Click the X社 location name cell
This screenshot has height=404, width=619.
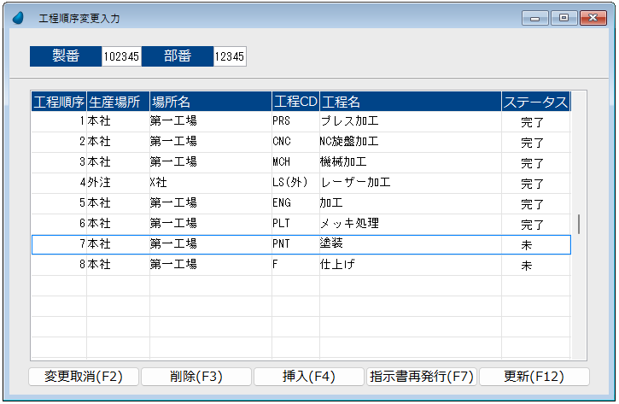[x=210, y=183]
